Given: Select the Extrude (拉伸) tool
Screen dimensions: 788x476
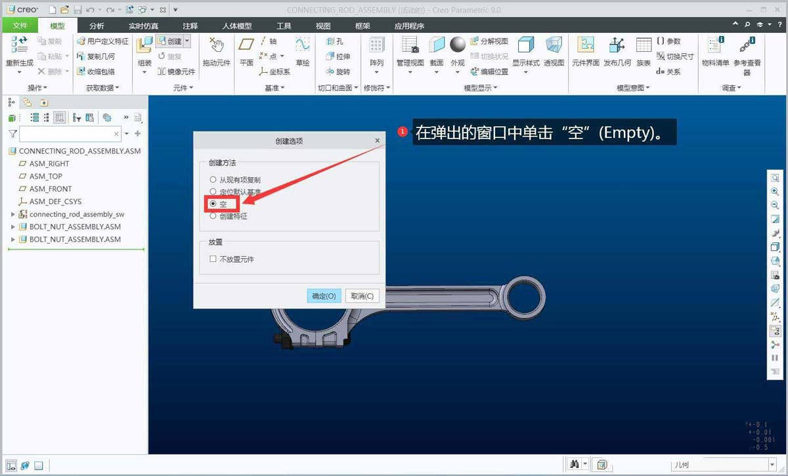Looking at the screenshot, I should (x=338, y=56).
